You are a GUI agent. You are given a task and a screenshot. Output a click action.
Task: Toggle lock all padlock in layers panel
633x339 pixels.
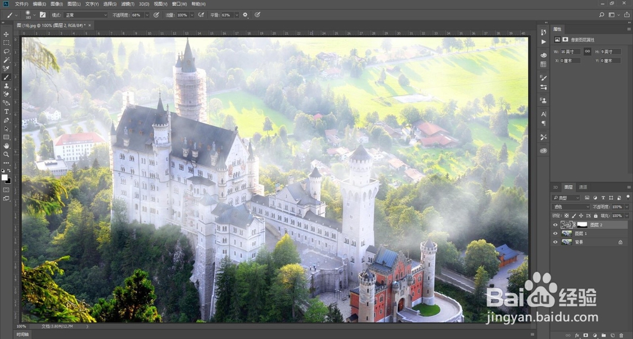click(596, 216)
